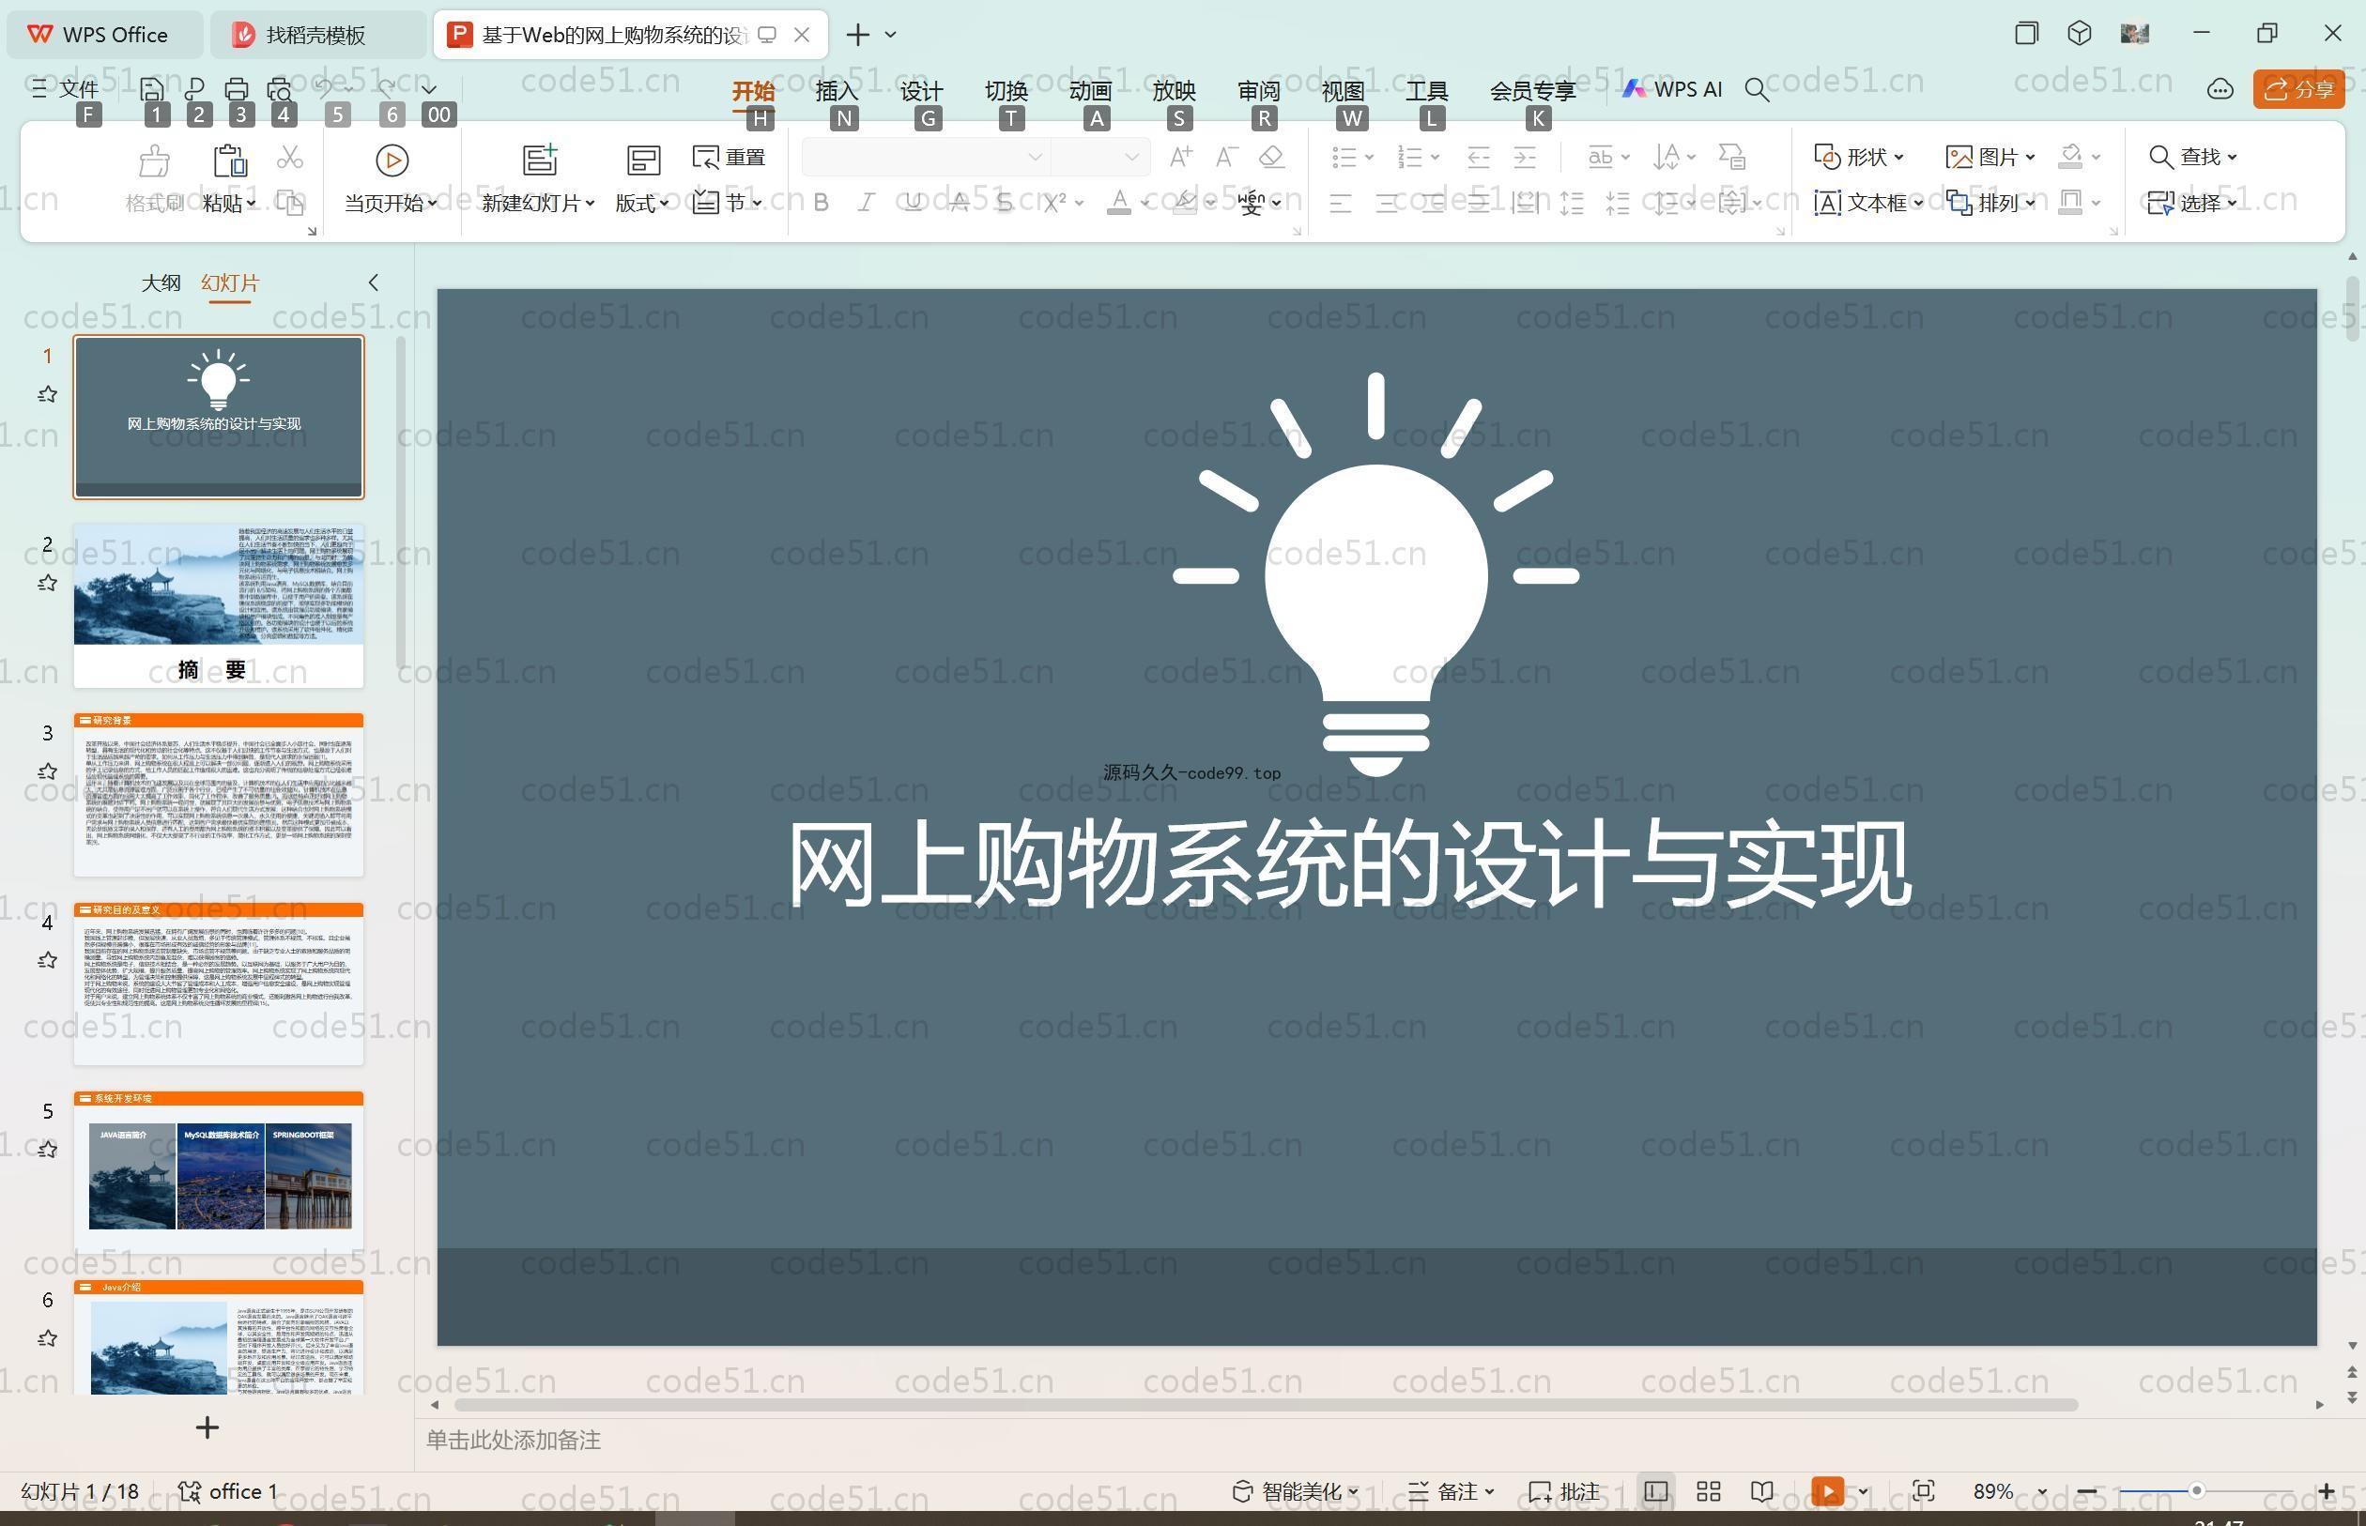Open the 节 section menu
Image resolution: width=2366 pixels, height=1526 pixels.
(x=728, y=203)
